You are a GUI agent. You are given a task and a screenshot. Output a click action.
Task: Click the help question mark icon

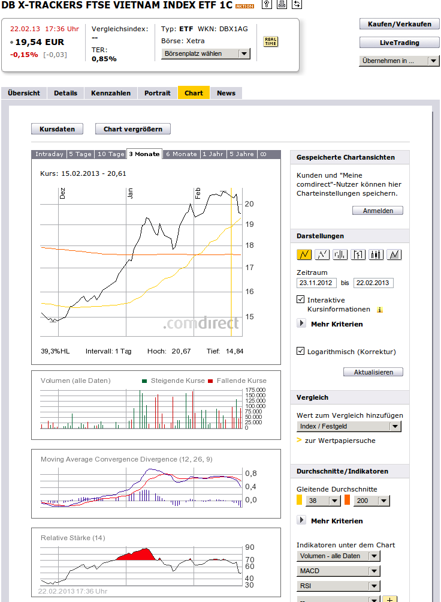coord(267,4)
